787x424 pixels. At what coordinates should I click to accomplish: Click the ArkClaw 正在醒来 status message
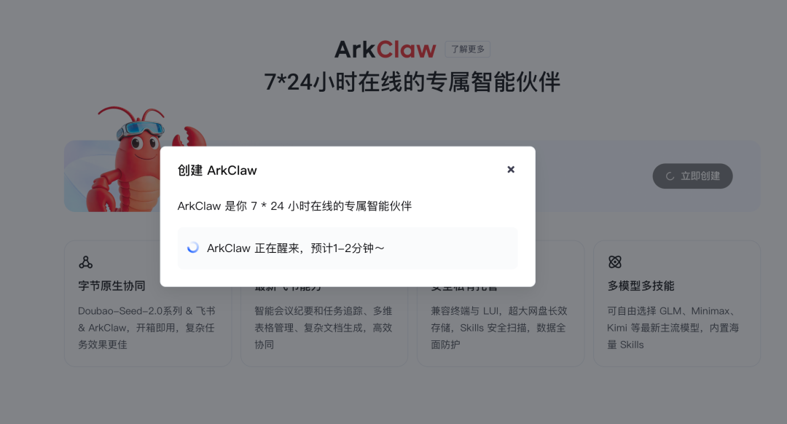click(x=295, y=248)
